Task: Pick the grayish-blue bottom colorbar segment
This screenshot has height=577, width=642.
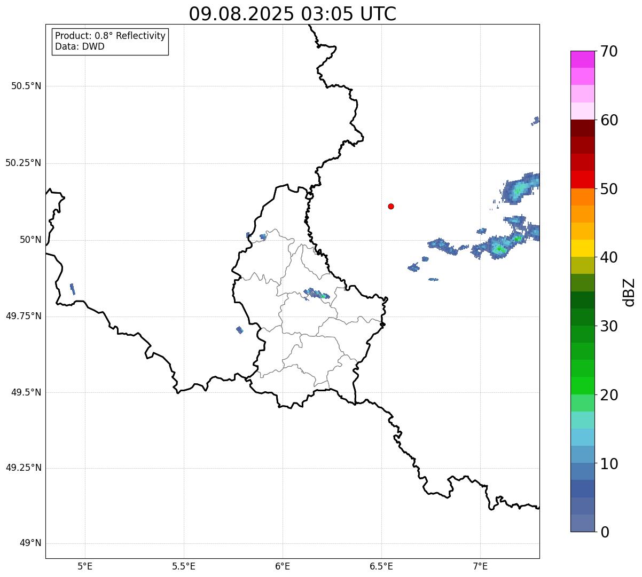Action: pyautogui.click(x=583, y=523)
